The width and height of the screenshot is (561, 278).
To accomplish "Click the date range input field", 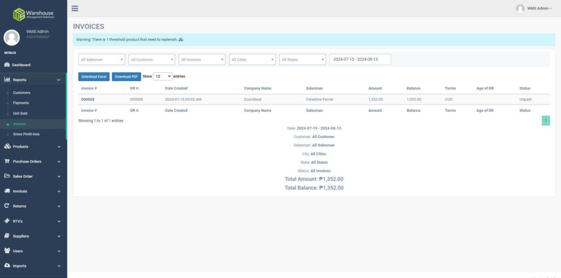I will coord(360,59).
